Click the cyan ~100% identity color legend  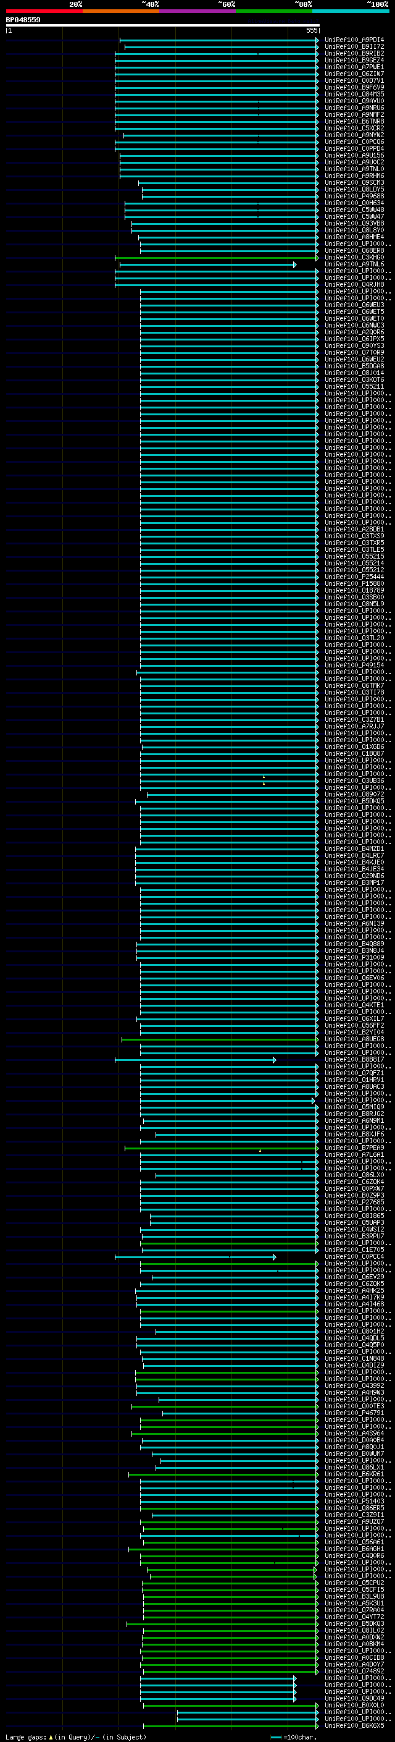click(x=351, y=11)
